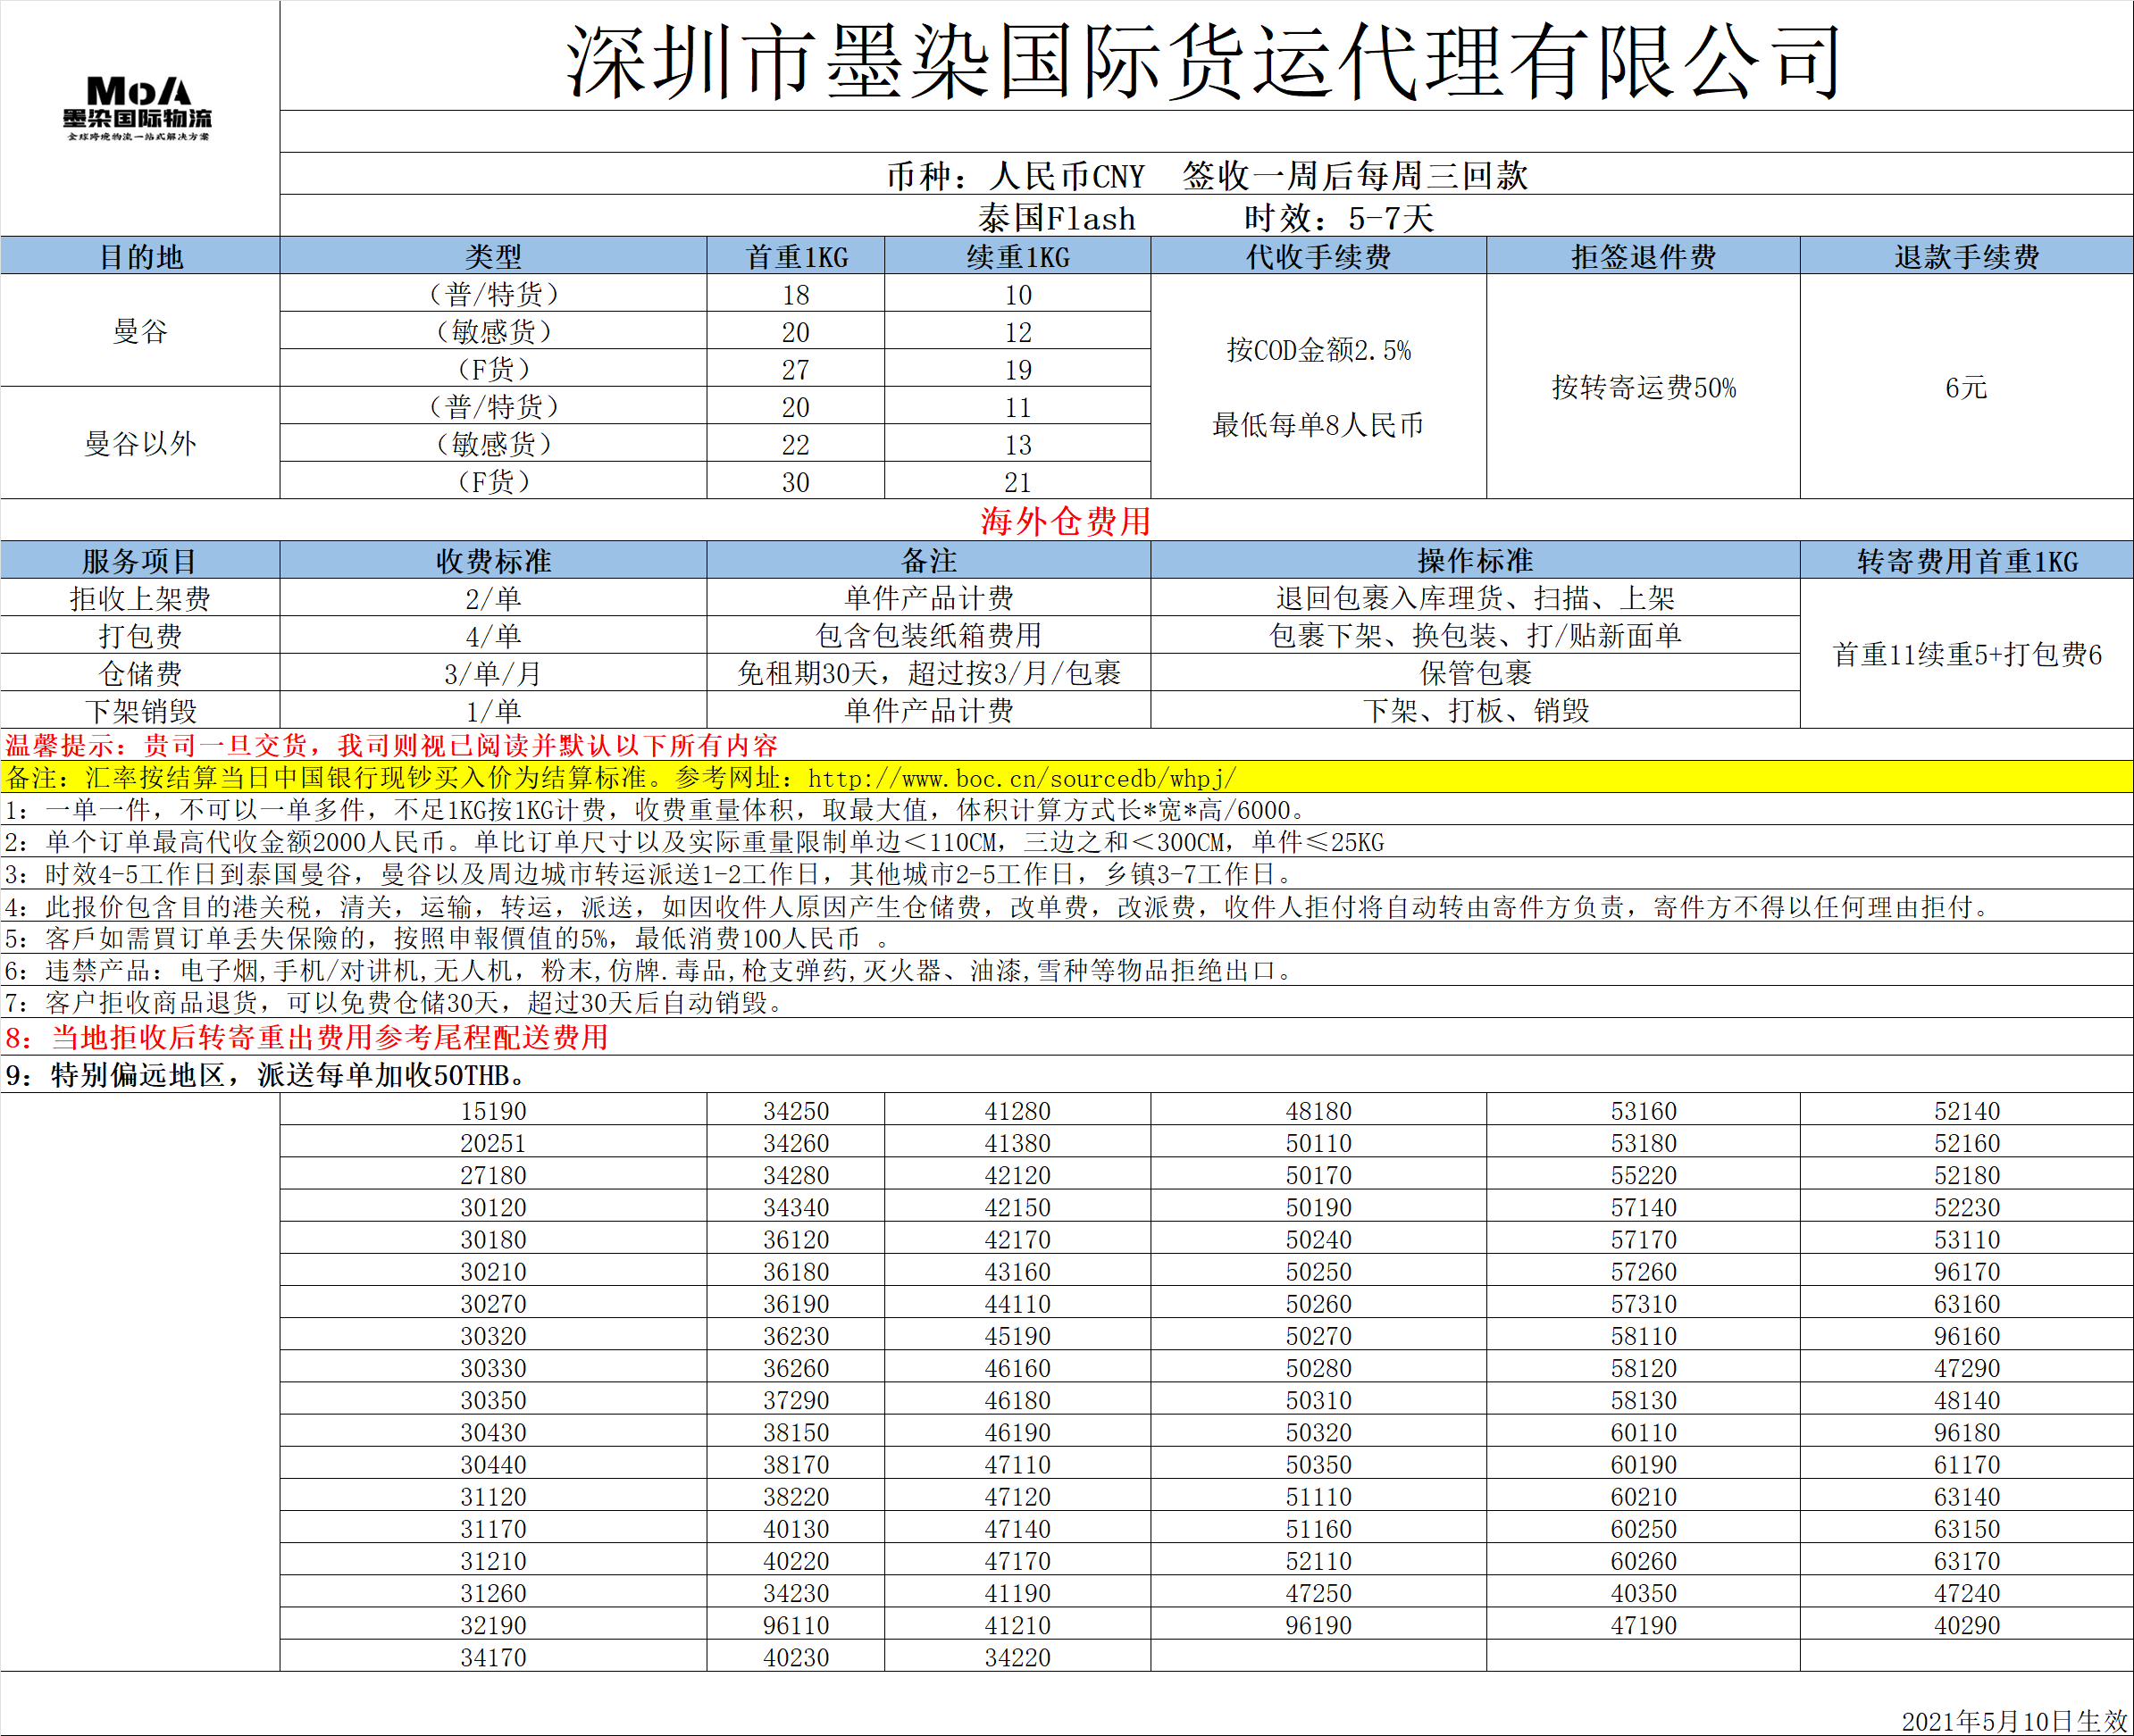
Task: Open the boc.cn exchange rate URL
Action: point(1021,778)
